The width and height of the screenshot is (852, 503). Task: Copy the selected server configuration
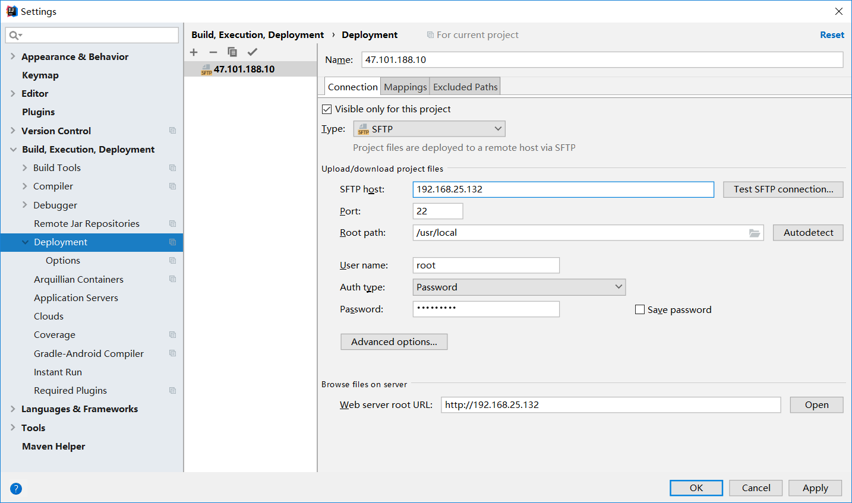[232, 52]
